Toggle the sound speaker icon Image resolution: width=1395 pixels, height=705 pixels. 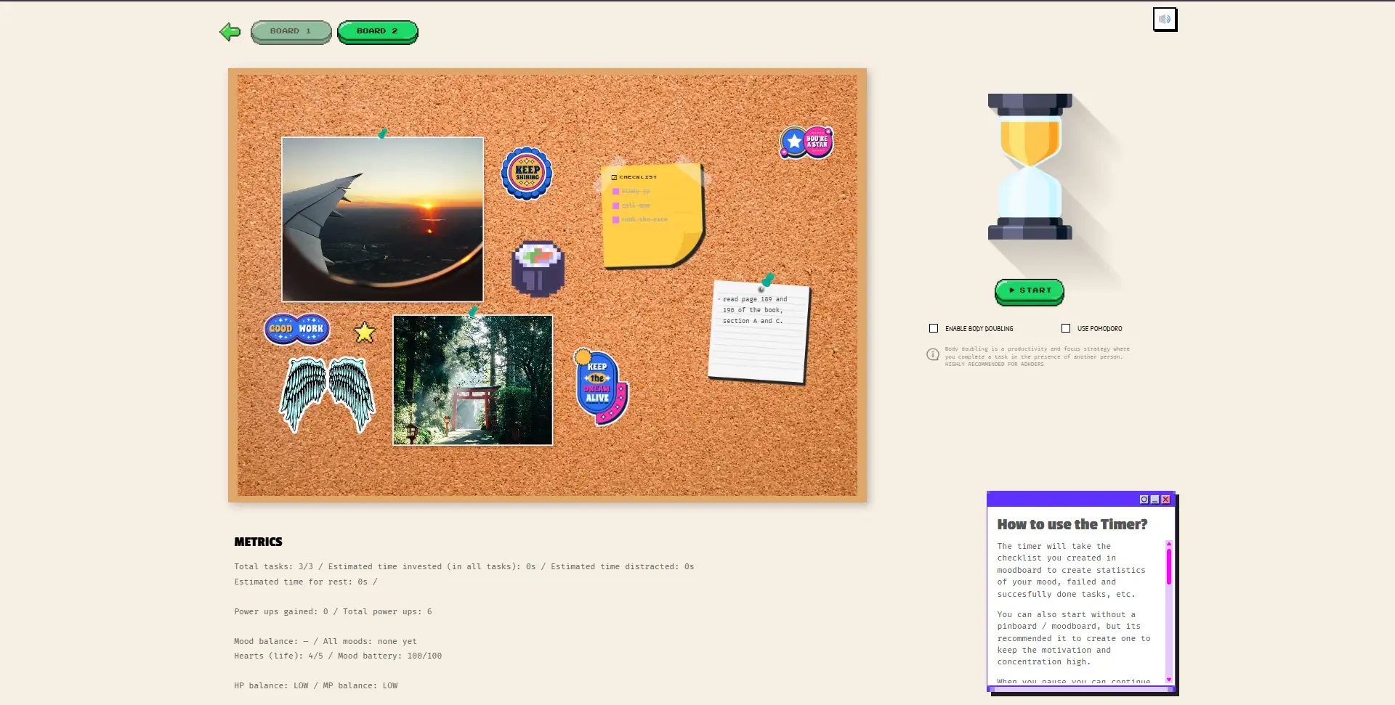point(1165,20)
